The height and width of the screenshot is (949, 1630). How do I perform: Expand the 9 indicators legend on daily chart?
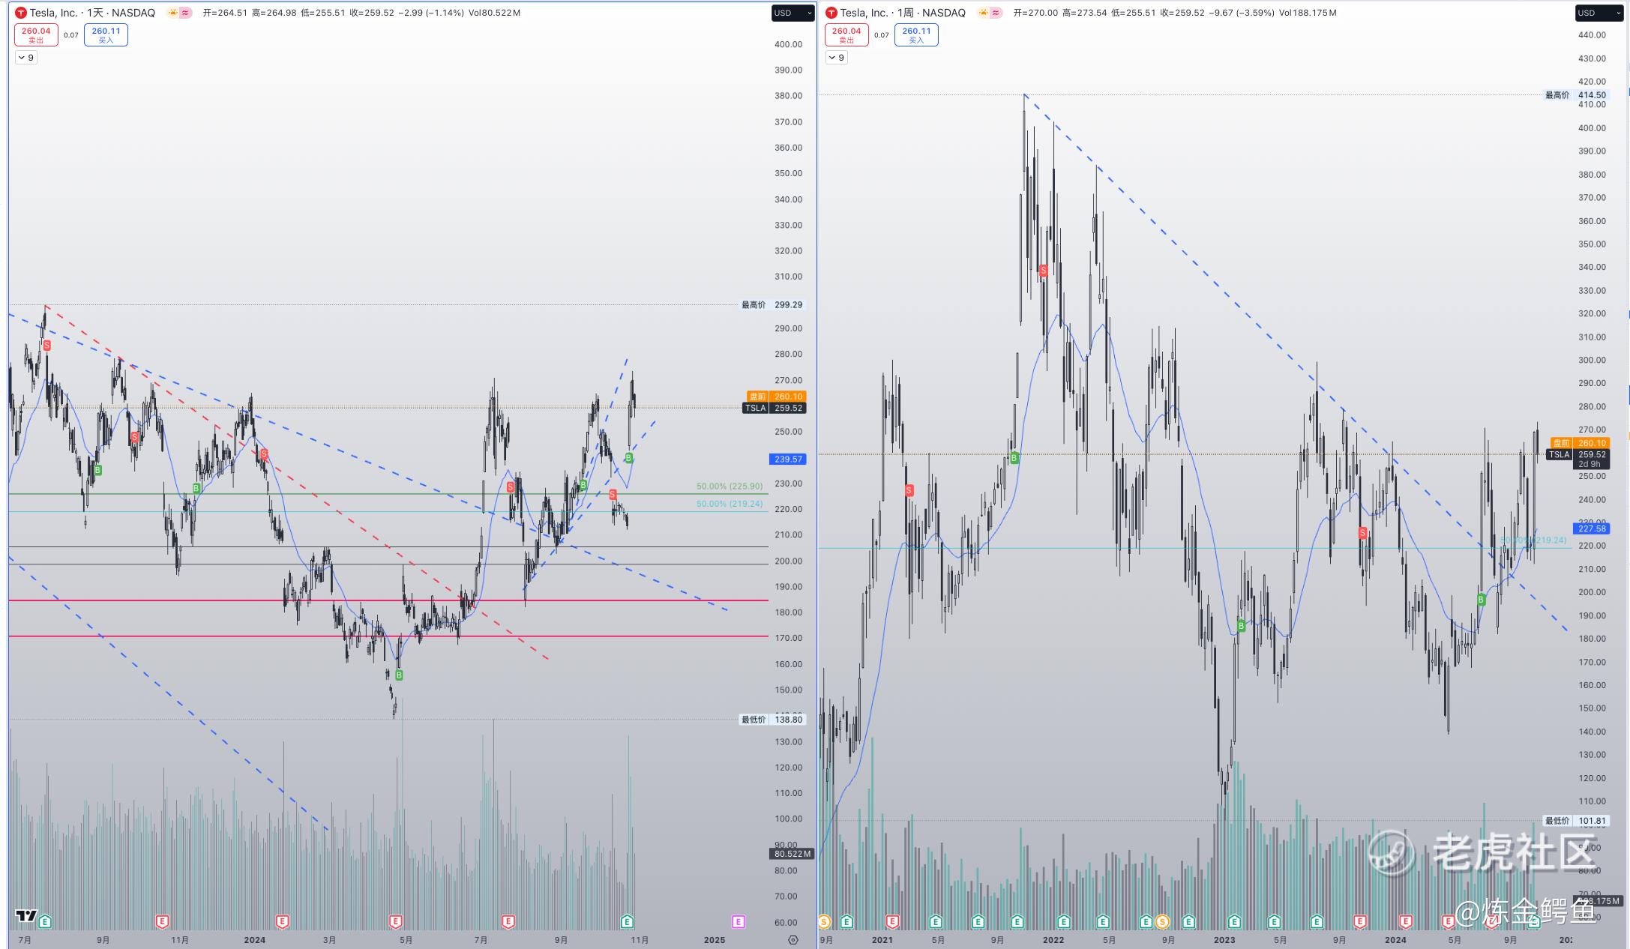coord(26,58)
